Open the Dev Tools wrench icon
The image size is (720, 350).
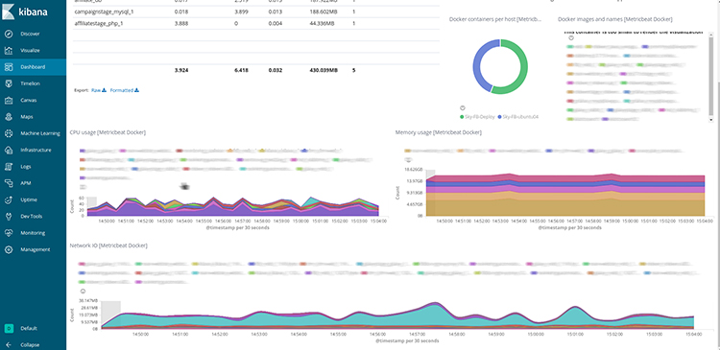pyautogui.click(x=9, y=217)
